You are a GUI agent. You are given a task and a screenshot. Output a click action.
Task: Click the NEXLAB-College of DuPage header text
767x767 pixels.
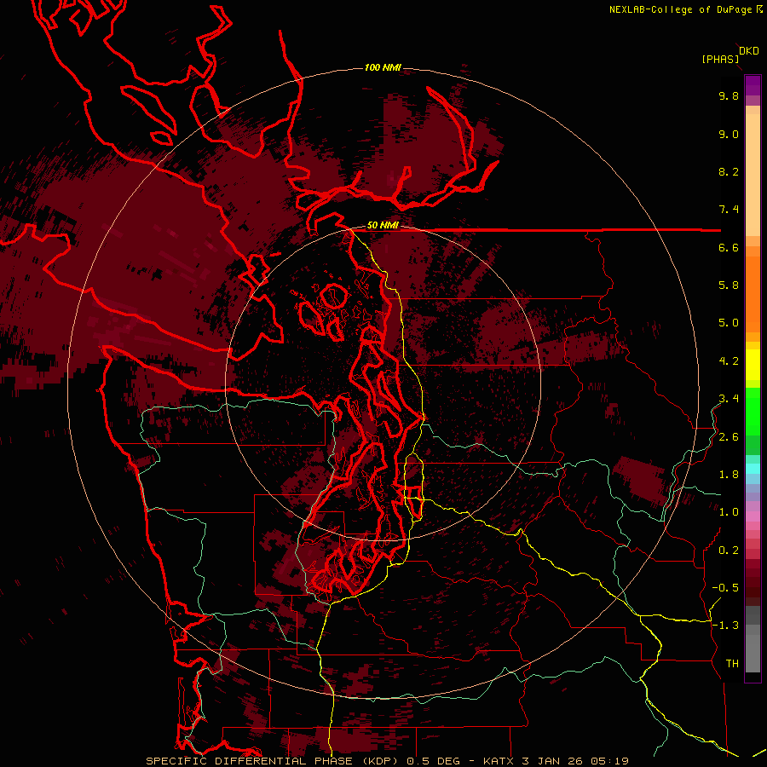click(x=680, y=9)
